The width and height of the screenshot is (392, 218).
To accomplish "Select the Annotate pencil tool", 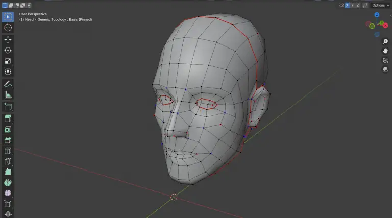I will (x=8, y=84).
